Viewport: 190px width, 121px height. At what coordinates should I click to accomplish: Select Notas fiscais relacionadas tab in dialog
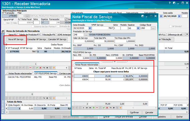point(86,65)
